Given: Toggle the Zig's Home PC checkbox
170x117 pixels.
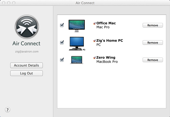Looking at the screenshot, I should point(62,42).
